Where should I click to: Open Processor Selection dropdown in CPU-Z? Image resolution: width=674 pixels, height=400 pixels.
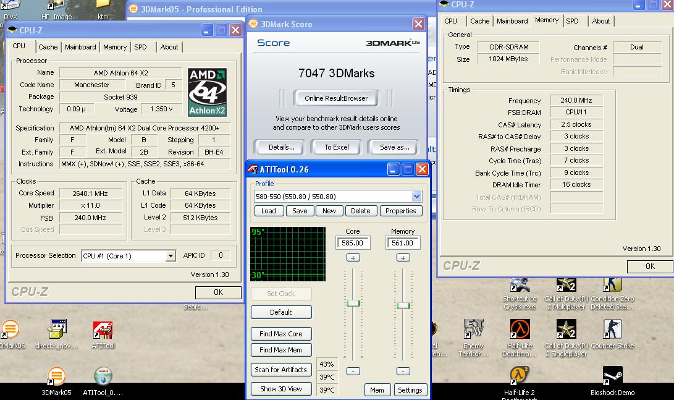point(171,256)
